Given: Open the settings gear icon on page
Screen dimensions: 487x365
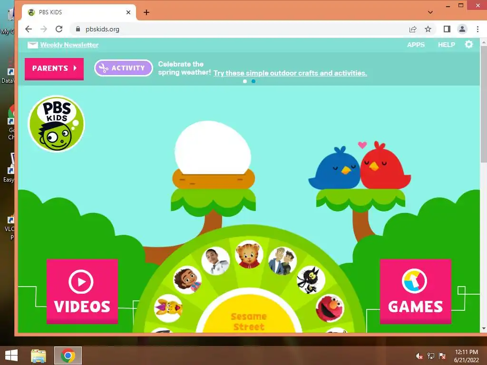Looking at the screenshot, I should click(x=468, y=44).
